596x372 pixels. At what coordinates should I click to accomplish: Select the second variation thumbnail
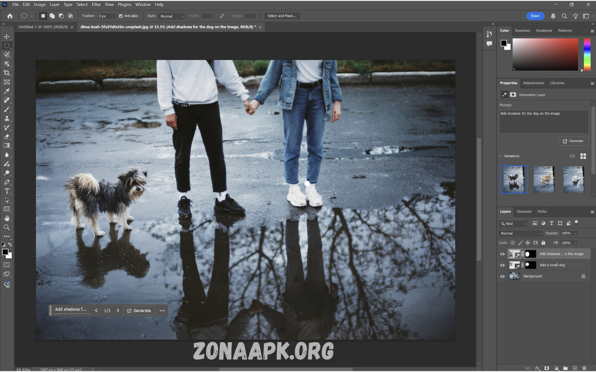pos(544,180)
